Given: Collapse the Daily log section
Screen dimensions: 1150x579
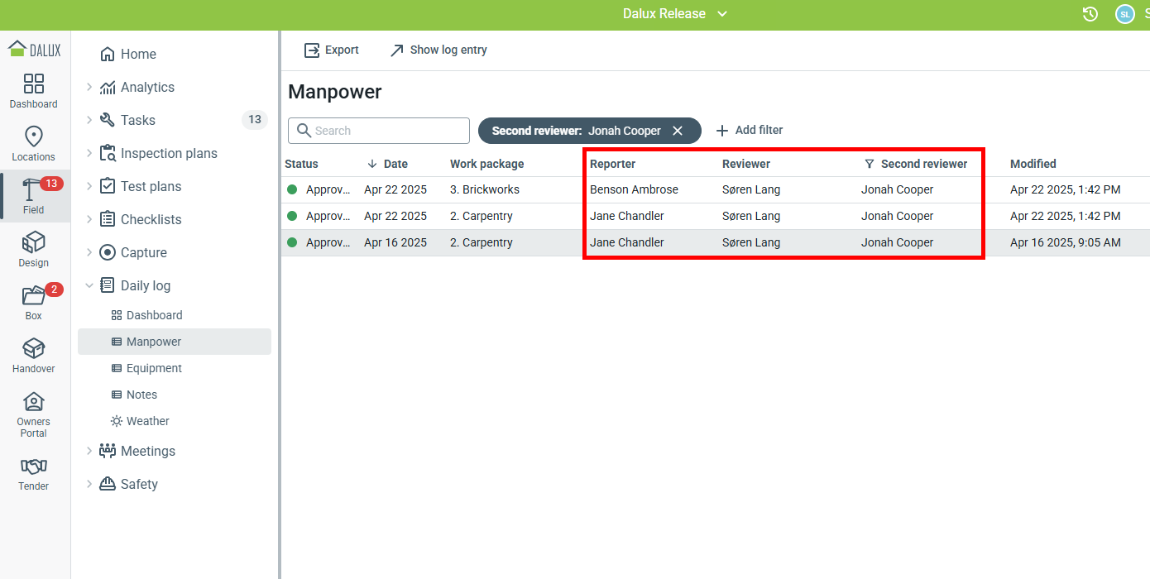Looking at the screenshot, I should click(x=89, y=285).
